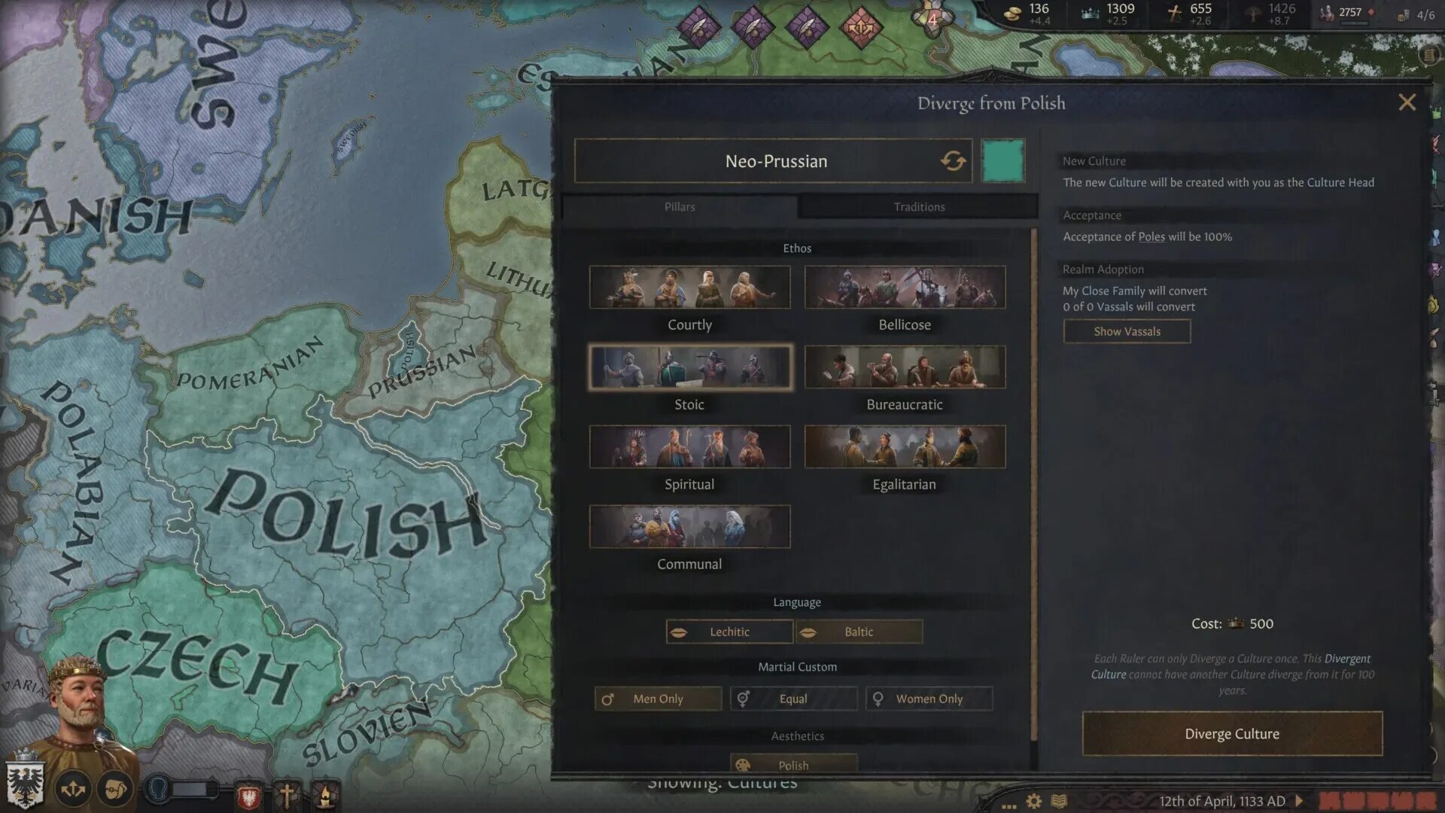Open the encyclopedia book icon
Image resolution: width=1445 pixels, height=813 pixels.
tap(1059, 801)
